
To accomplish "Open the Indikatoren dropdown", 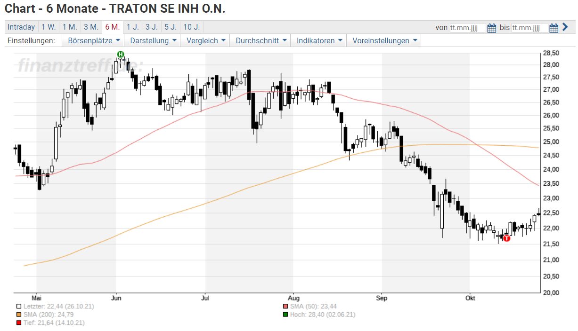I will (319, 40).
